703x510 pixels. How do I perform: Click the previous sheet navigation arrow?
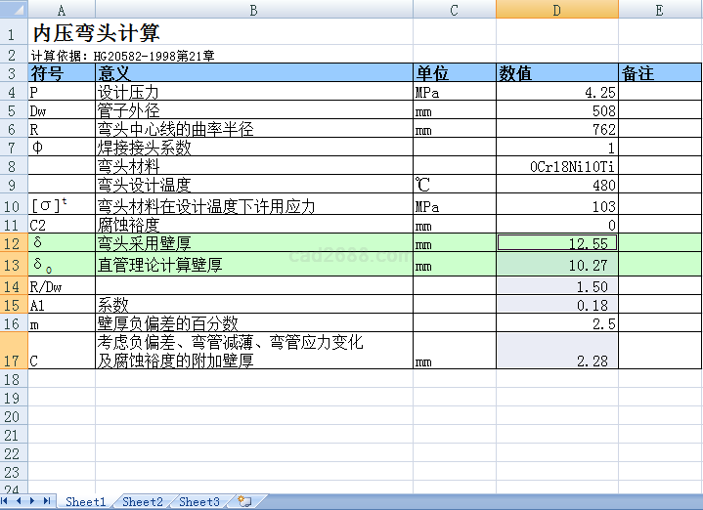(x=21, y=501)
